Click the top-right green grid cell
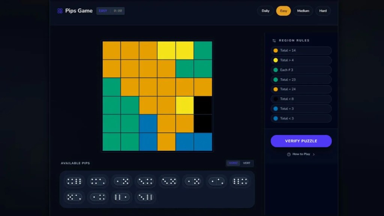384x216 pixels. (203, 50)
